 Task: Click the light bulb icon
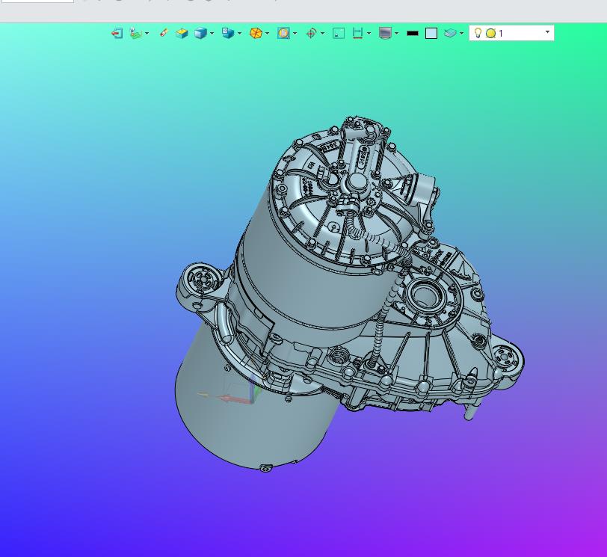point(478,34)
